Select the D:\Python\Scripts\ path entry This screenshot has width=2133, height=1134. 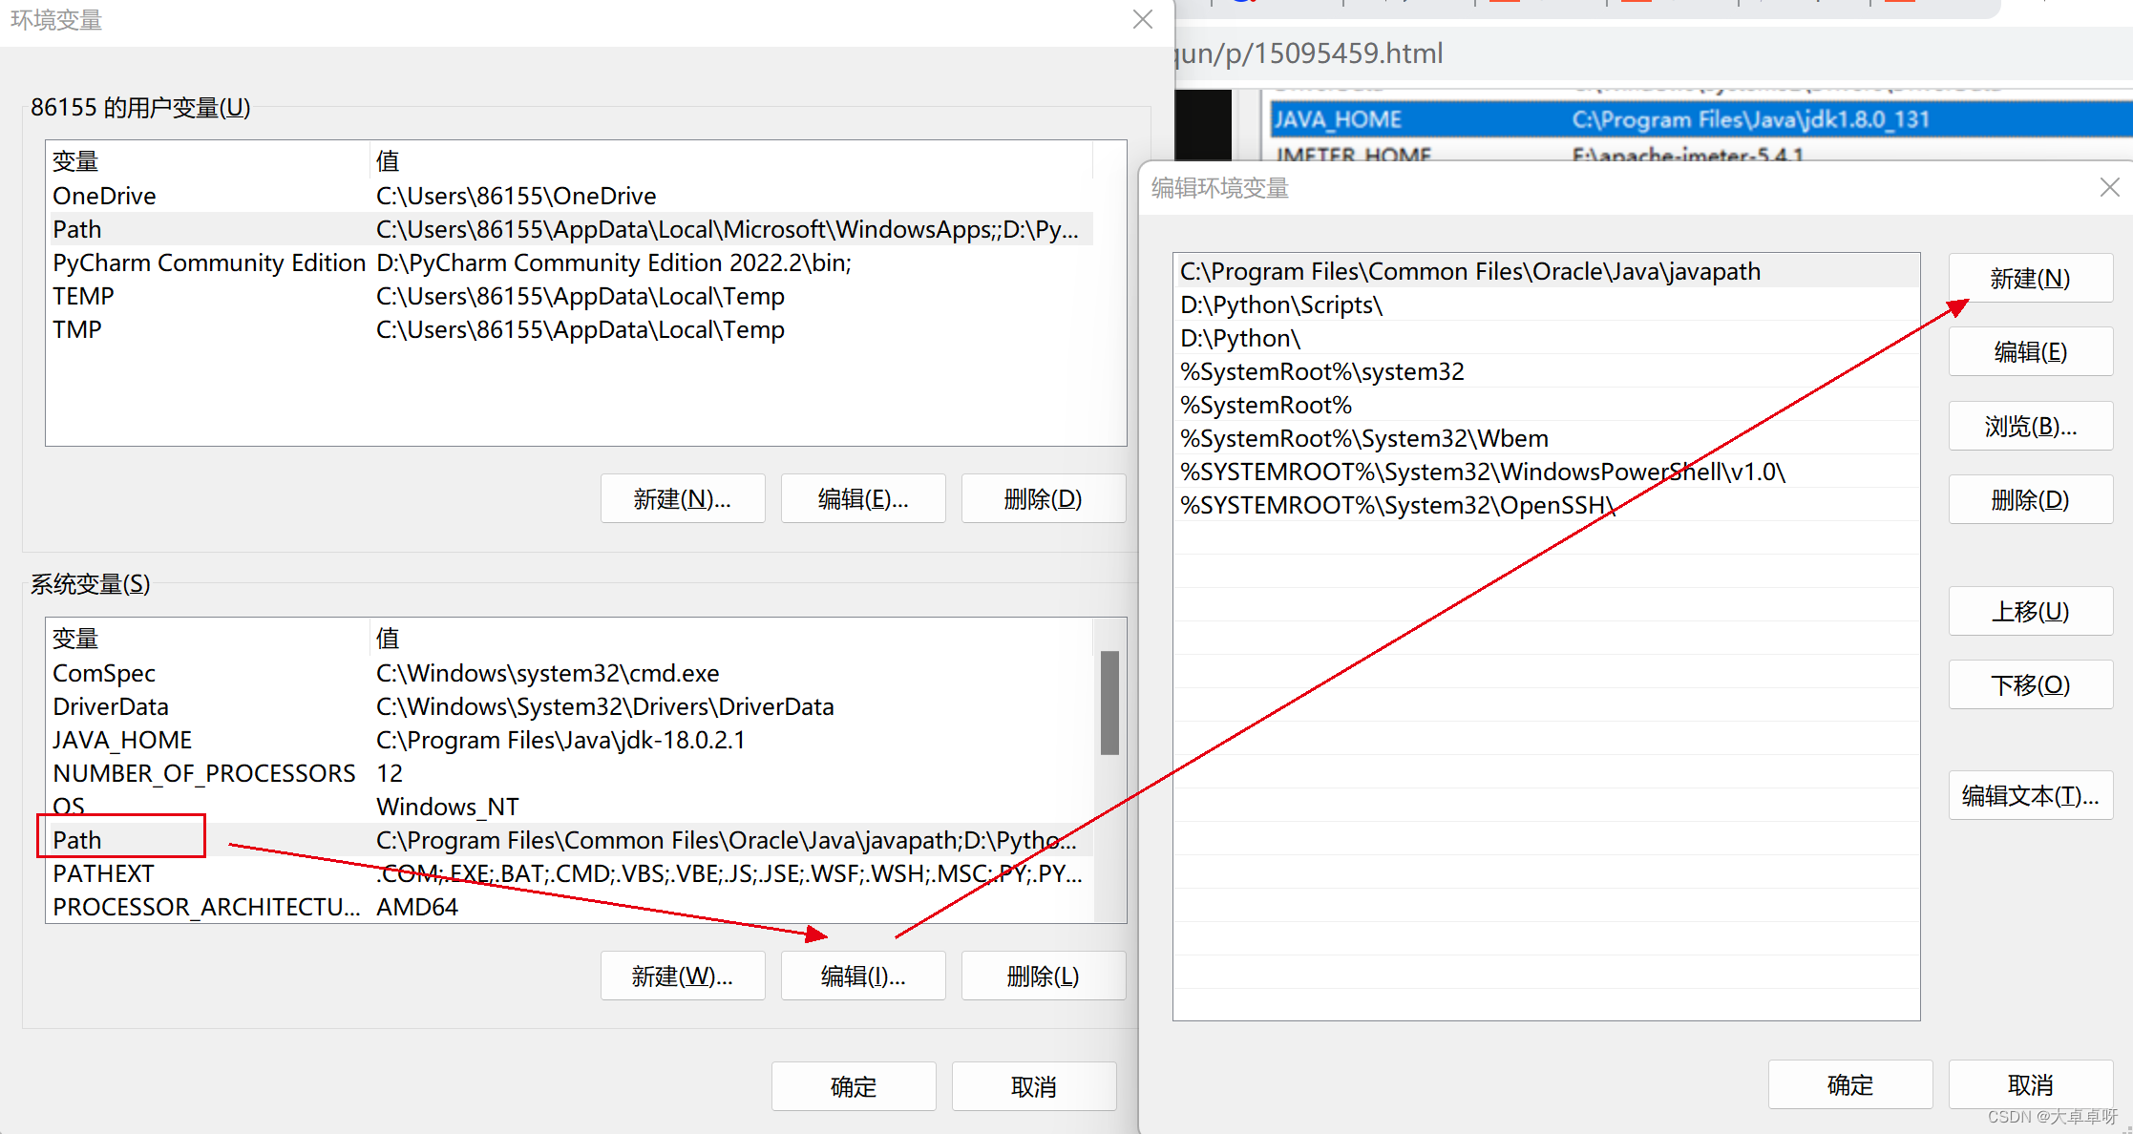pyautogui.click(x=1281, y=305)
